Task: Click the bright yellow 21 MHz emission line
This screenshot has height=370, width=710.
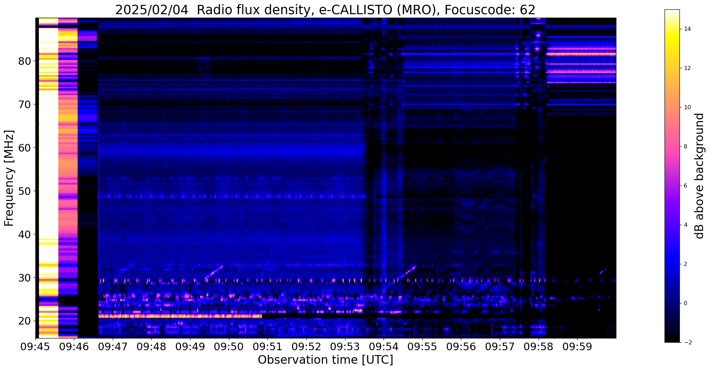Action: tap(180, 316)
